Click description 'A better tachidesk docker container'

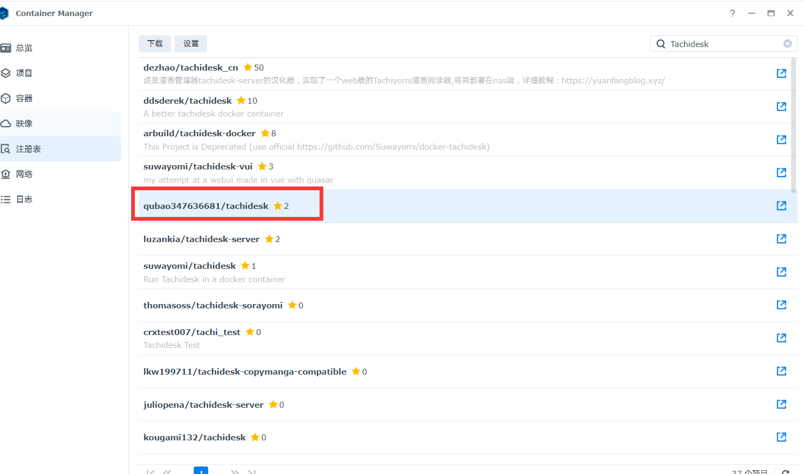click(214, 114)
